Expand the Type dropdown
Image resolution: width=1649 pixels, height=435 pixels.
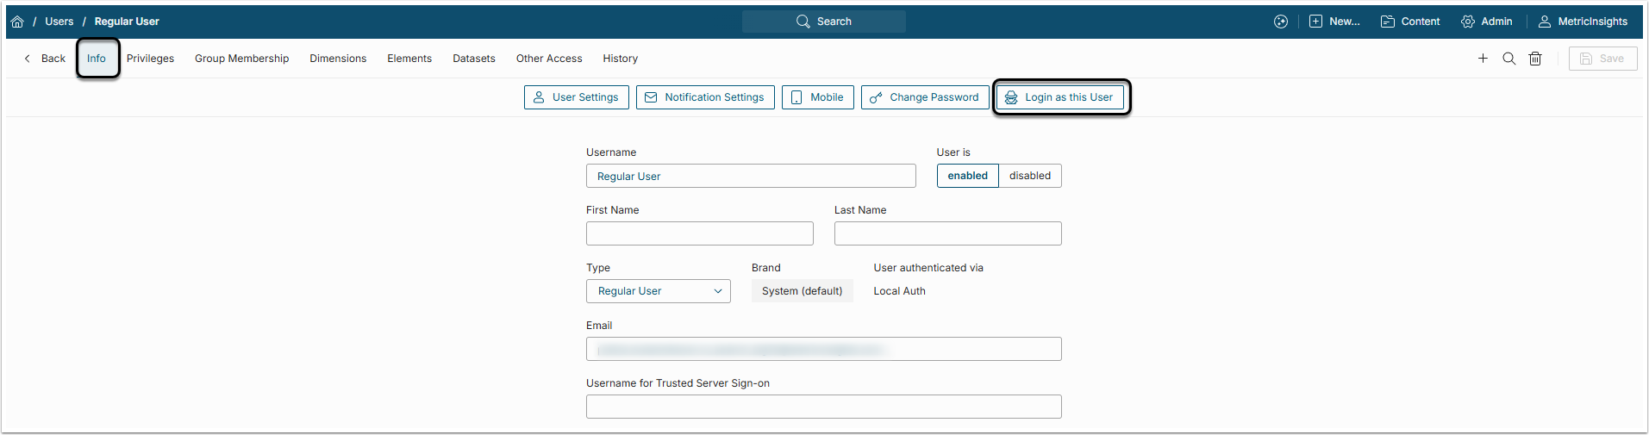[659, 291]
